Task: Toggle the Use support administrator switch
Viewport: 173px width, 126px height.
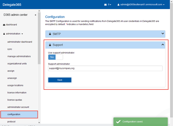Action: 55,57
